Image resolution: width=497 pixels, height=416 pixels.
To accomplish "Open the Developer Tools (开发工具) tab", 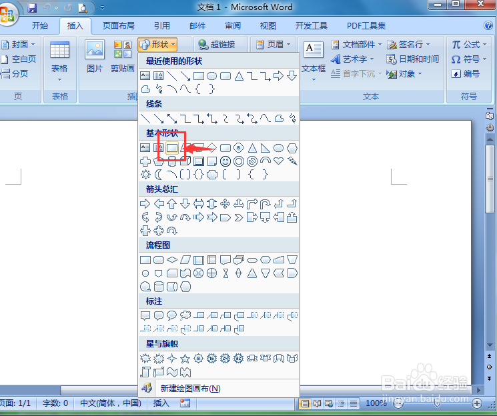I will click(x=312, y=25).
